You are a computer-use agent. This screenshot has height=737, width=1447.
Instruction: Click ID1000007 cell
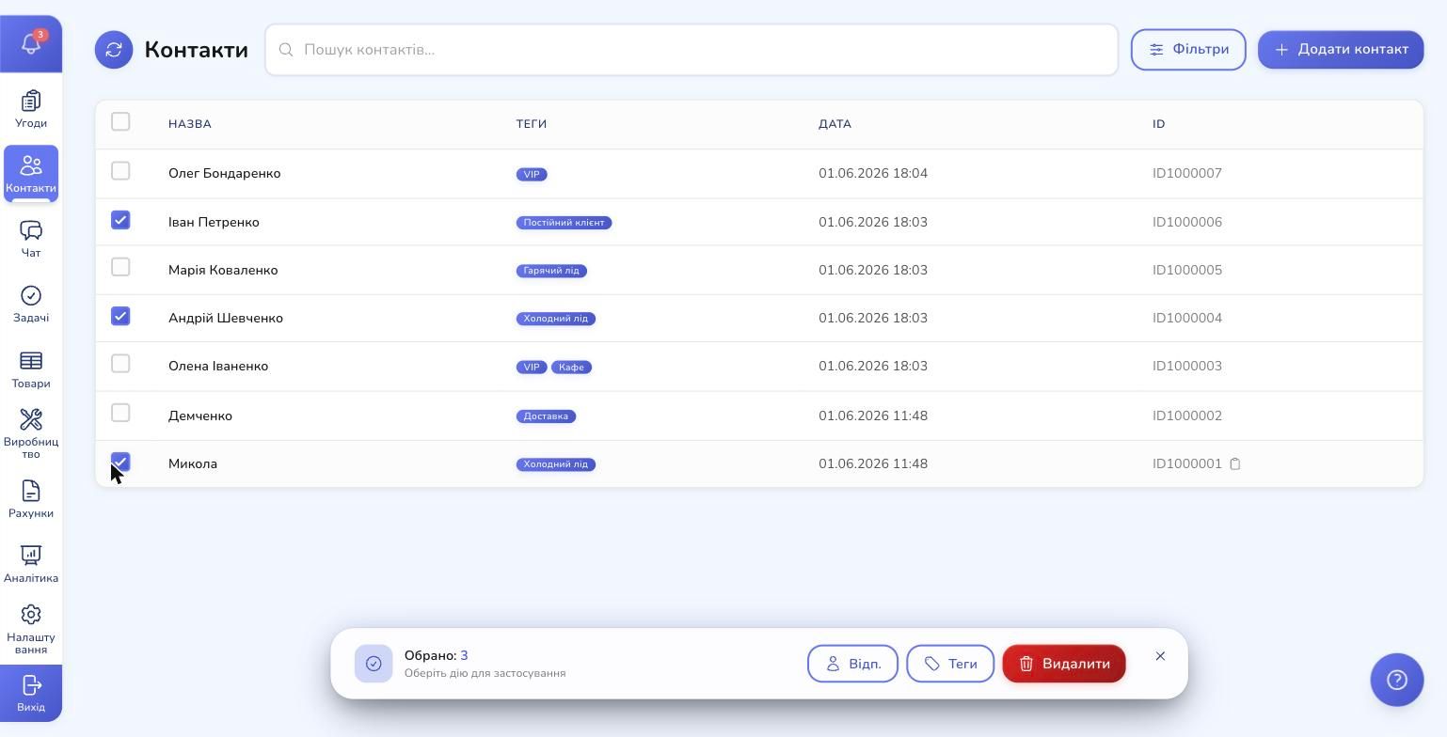(x=1187, y=173)
